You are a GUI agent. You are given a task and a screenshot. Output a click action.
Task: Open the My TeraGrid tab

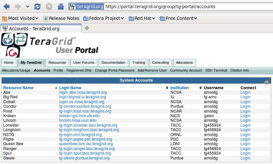tap(31, 63)
